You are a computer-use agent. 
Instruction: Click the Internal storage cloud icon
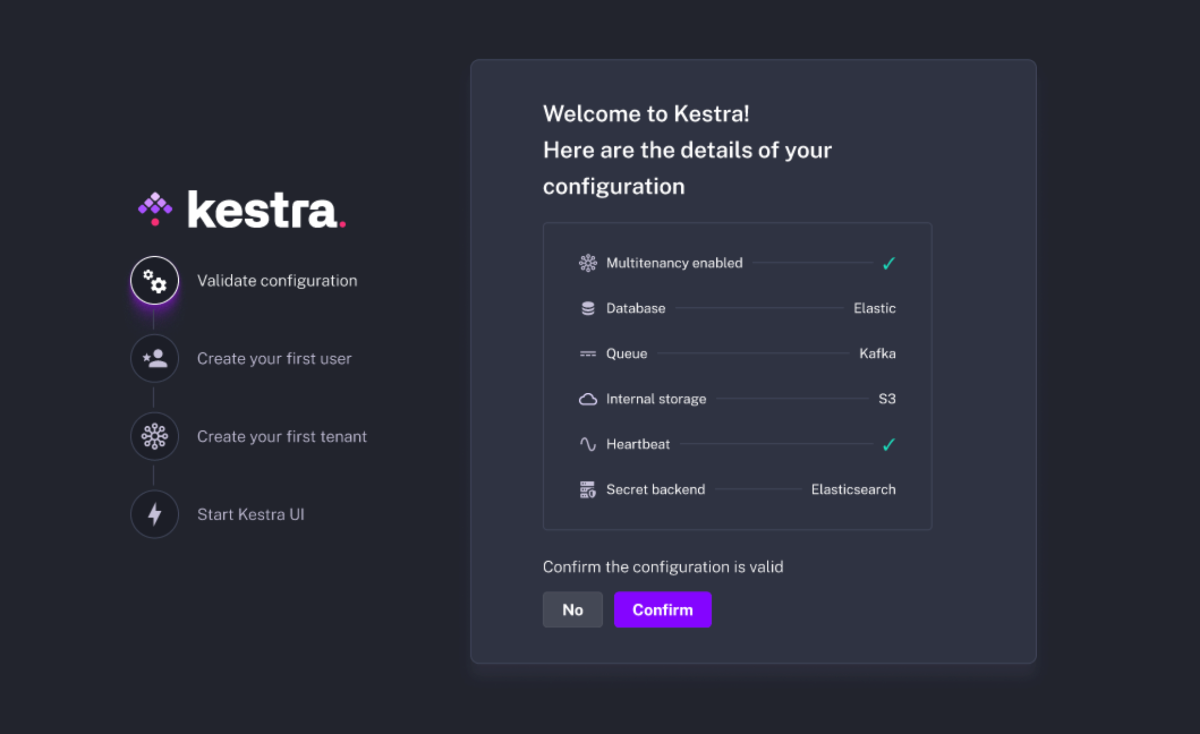click(x=588, y=399)
